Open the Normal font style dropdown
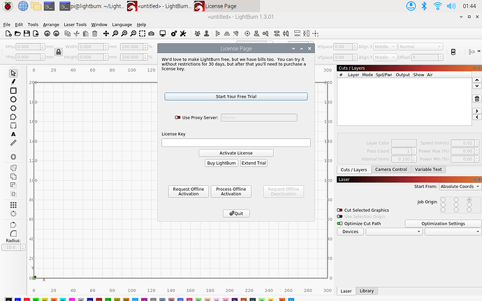Viewport: 482px width, 301px height. [421, 47]
